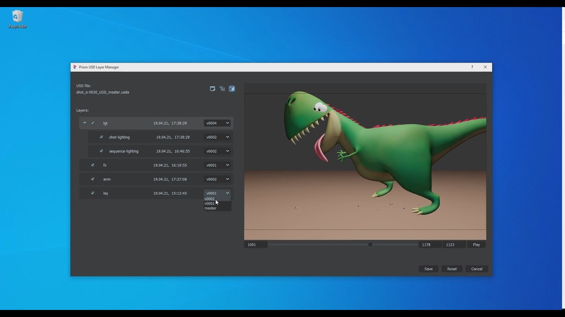The height and width of the screenshot is (317, 565).
Task: Click the Save button
Action: tap(429, 269)
